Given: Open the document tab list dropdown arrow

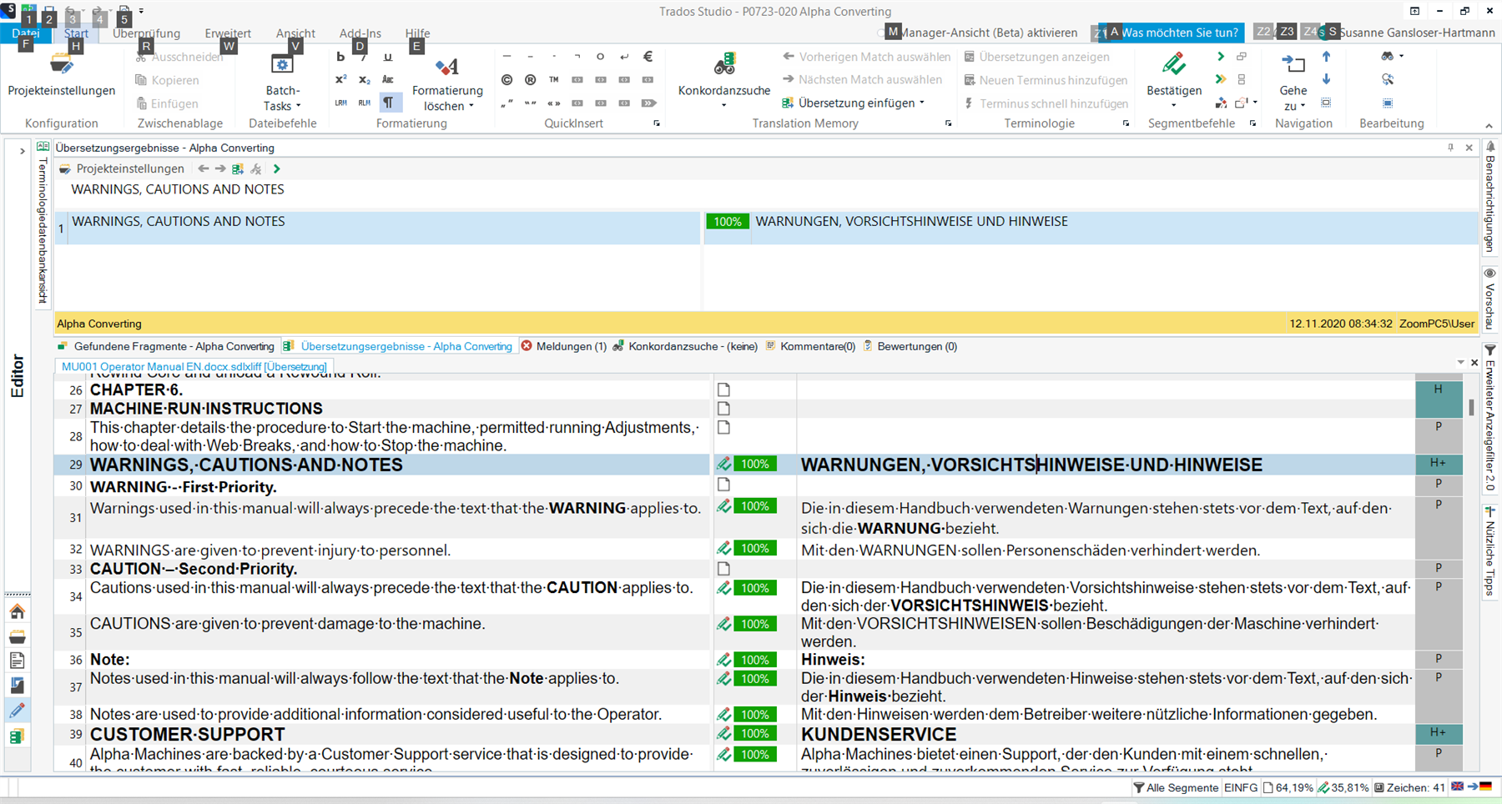Looking at the screenshot, I should pyautogui.click(x=1460, y=363).
